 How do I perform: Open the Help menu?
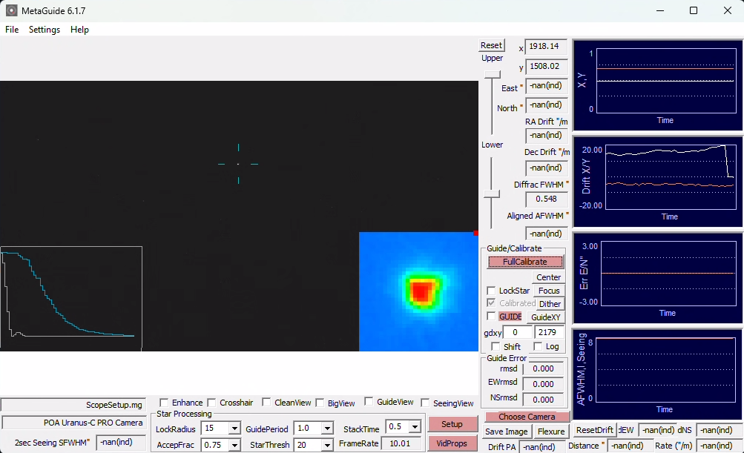coord(79,30)
